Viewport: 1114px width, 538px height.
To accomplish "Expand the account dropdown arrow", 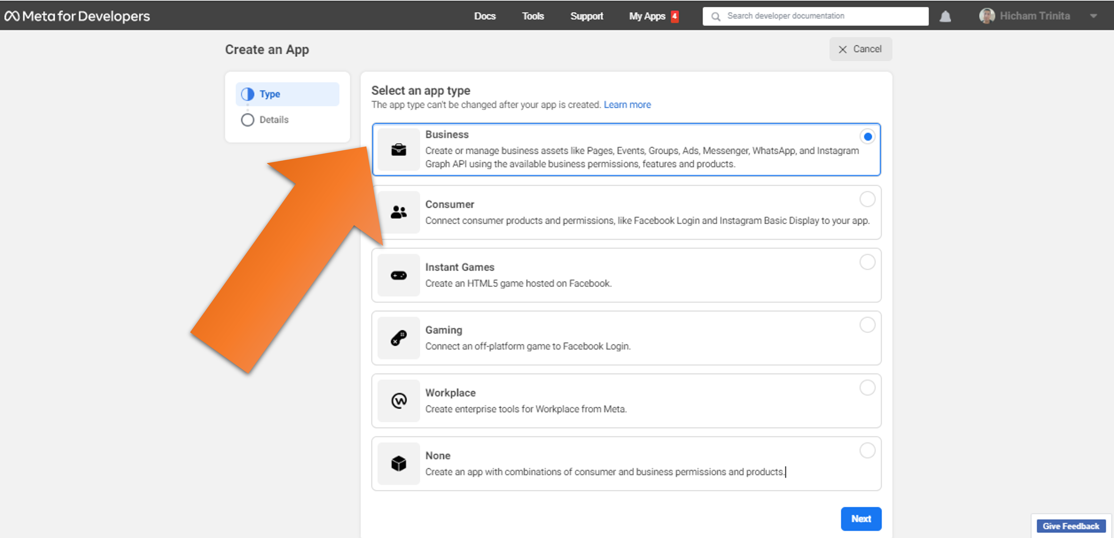I will point(1093,16).
